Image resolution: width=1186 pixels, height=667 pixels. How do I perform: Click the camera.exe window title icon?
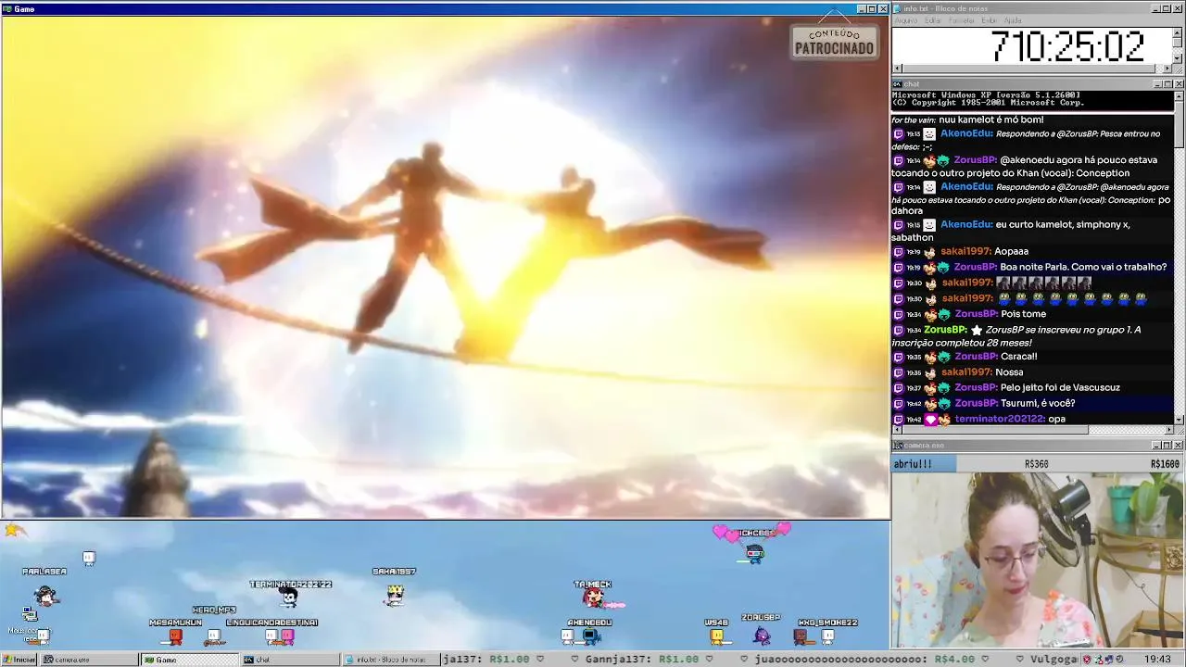[897, 446]
